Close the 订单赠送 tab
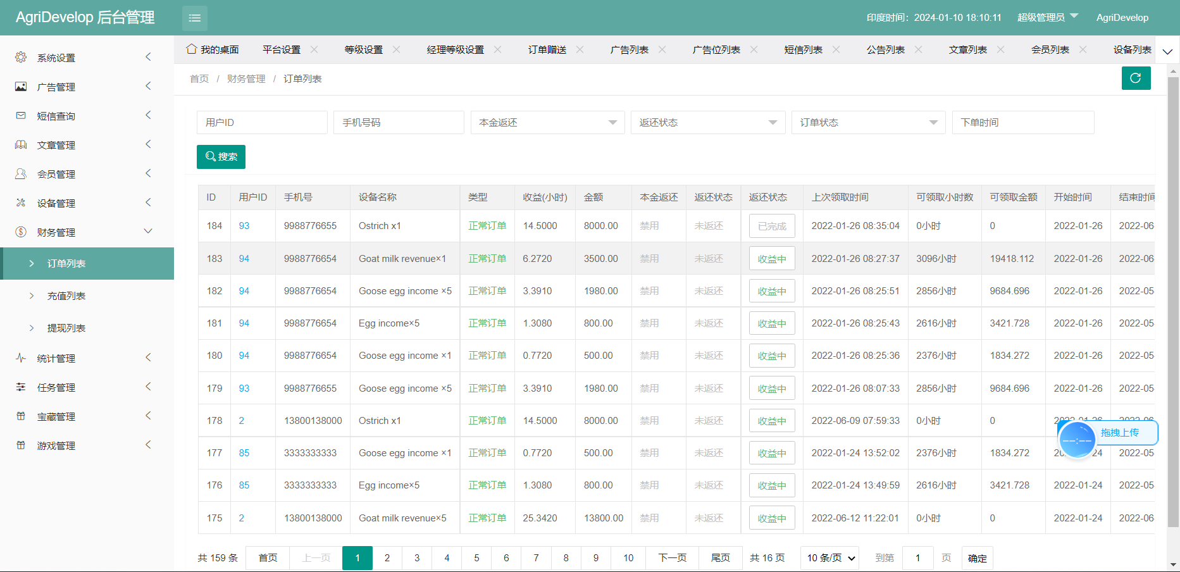Screen dimensions: 1180x572 pyautogui.click(x=580, y=49)
